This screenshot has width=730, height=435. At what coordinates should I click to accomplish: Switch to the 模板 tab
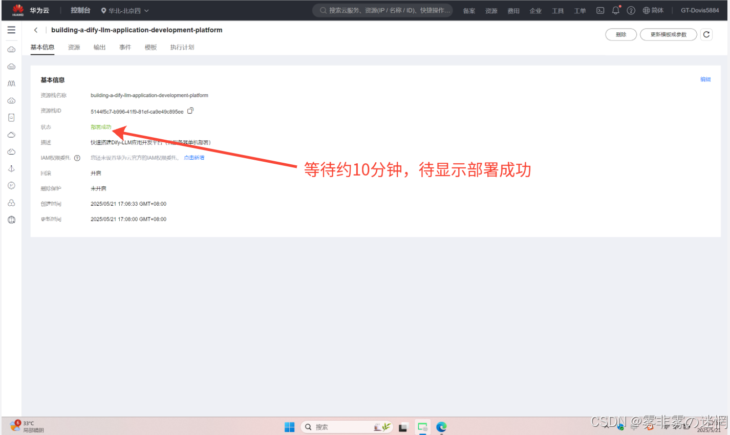[151, 47]
